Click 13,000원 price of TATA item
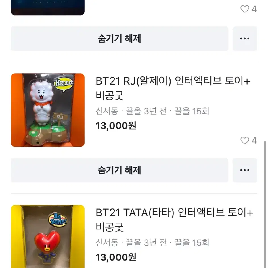Viewport: 268px width, 268px height. (116, 257)
